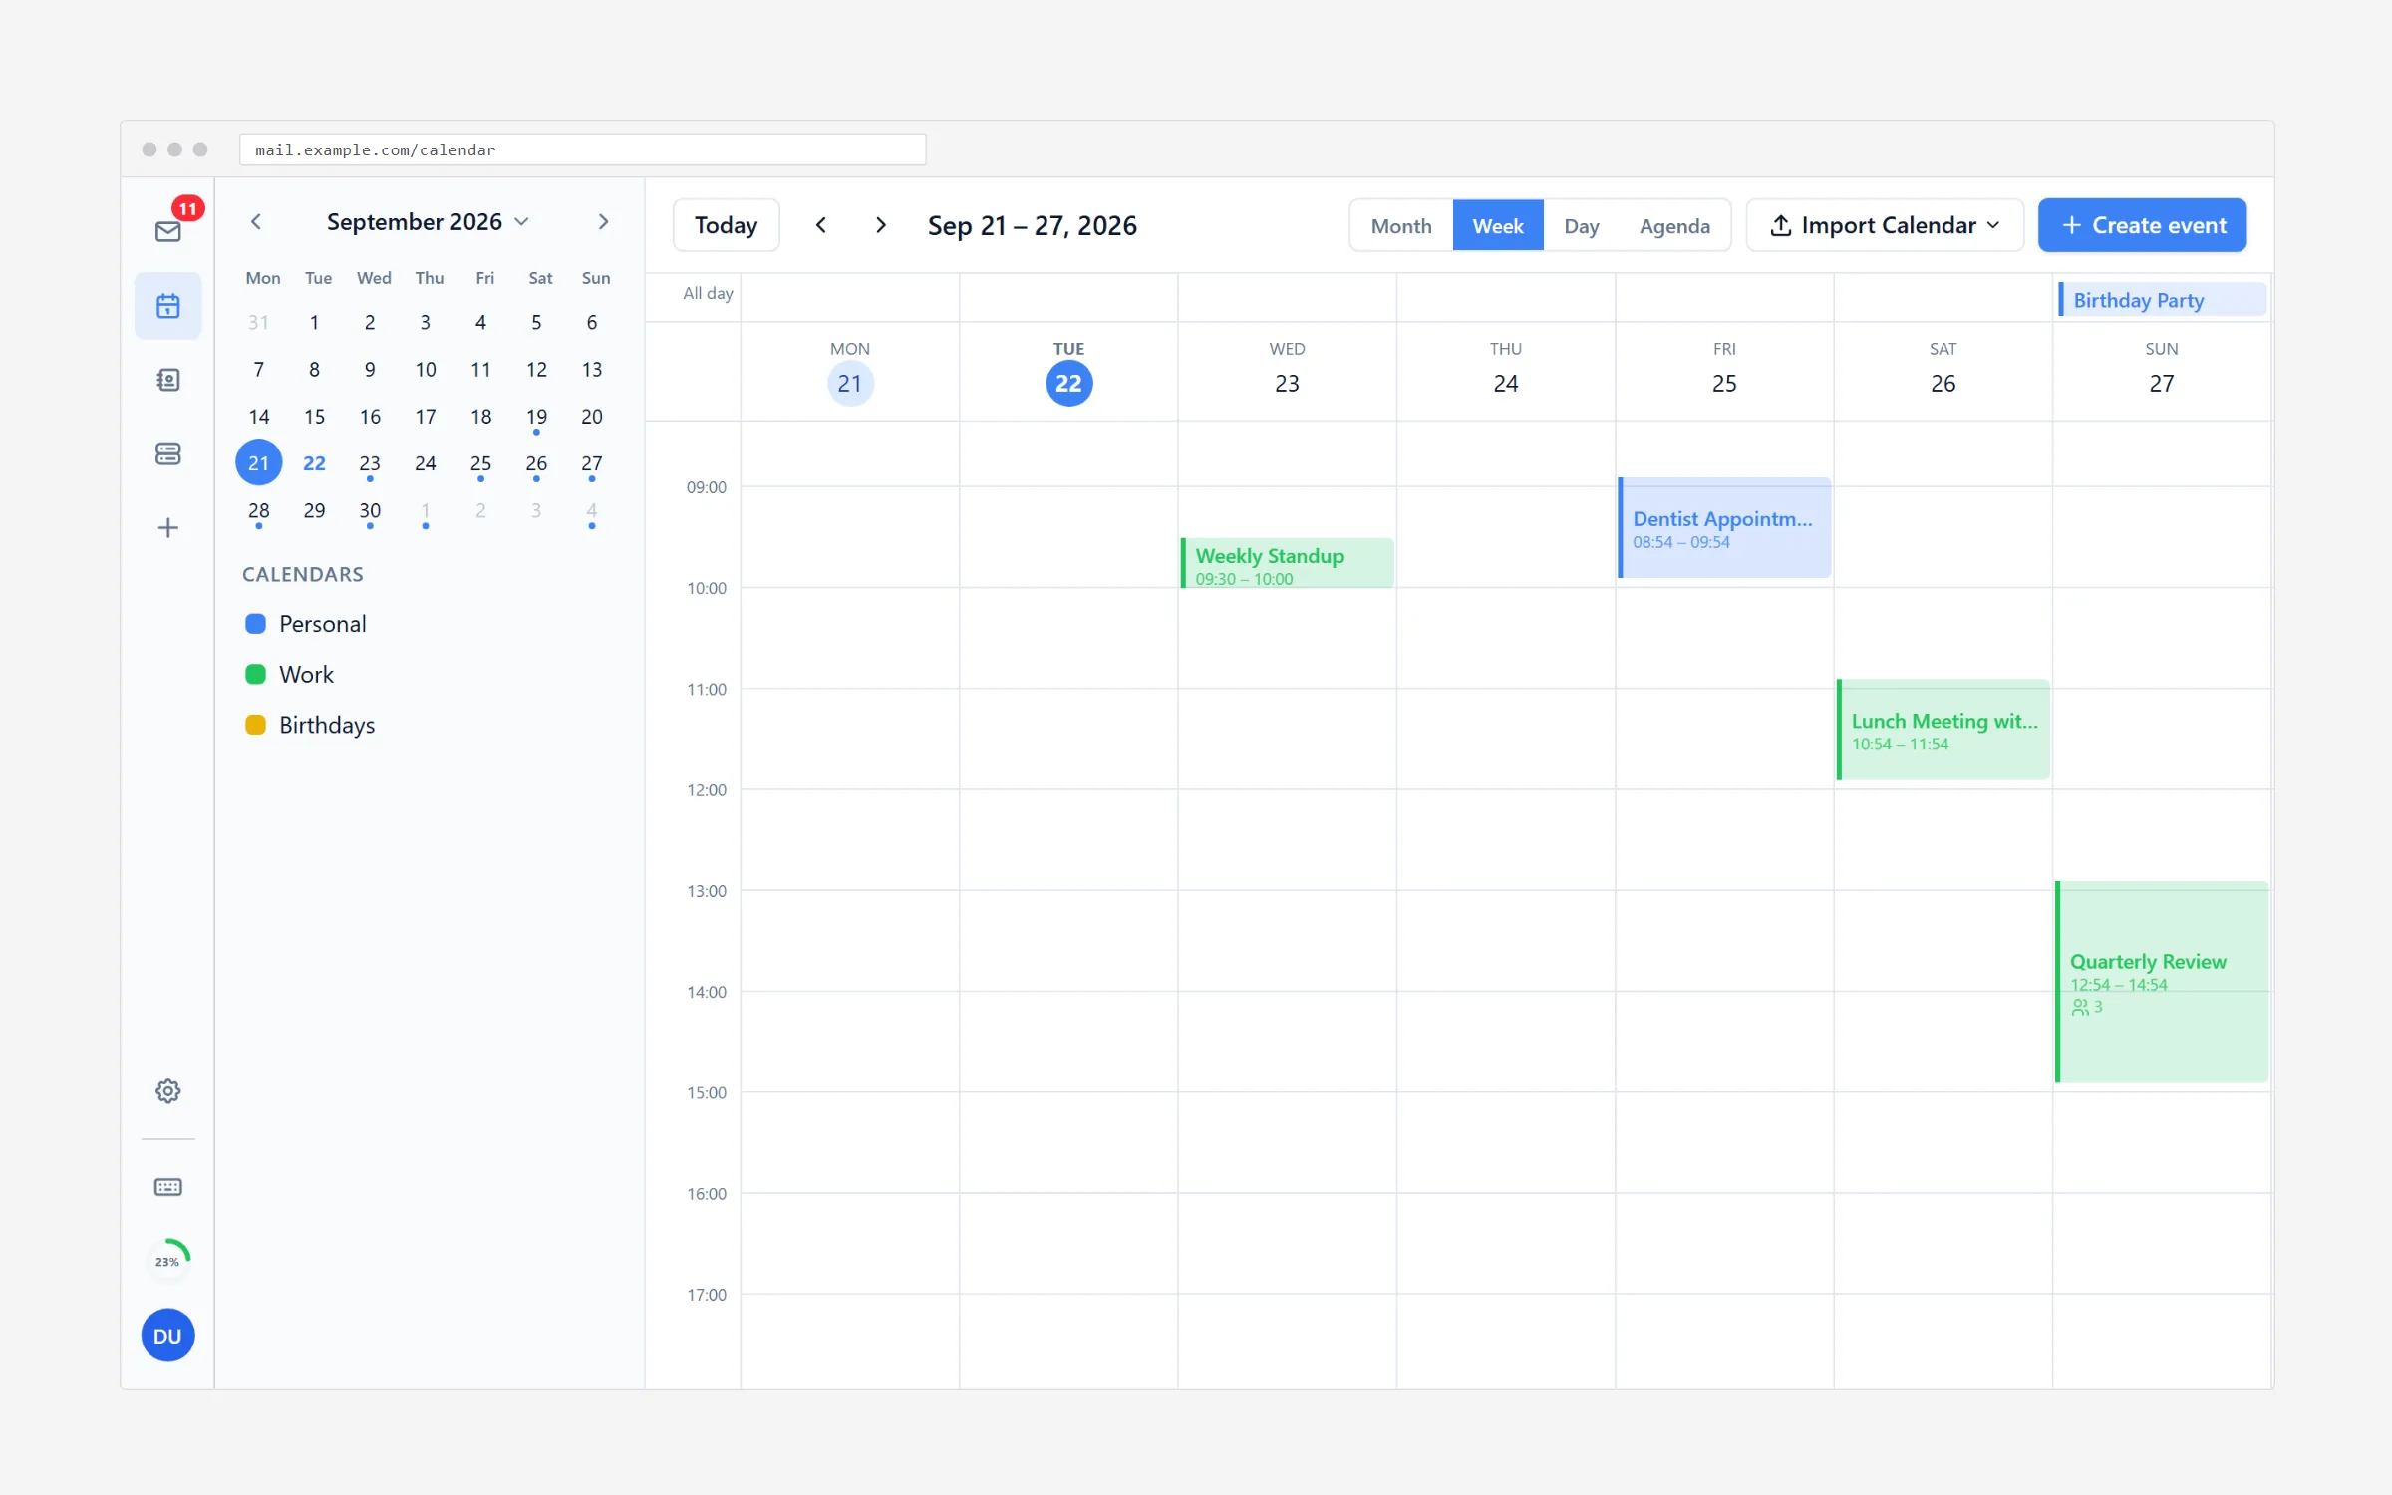Select Wednesday 23 column header

[1287, 371]
